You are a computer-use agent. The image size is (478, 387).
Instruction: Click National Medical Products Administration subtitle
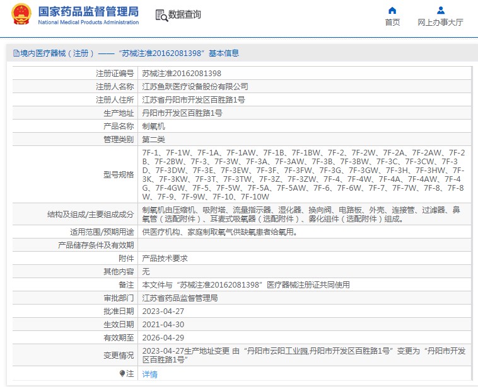tap(88, 22)
